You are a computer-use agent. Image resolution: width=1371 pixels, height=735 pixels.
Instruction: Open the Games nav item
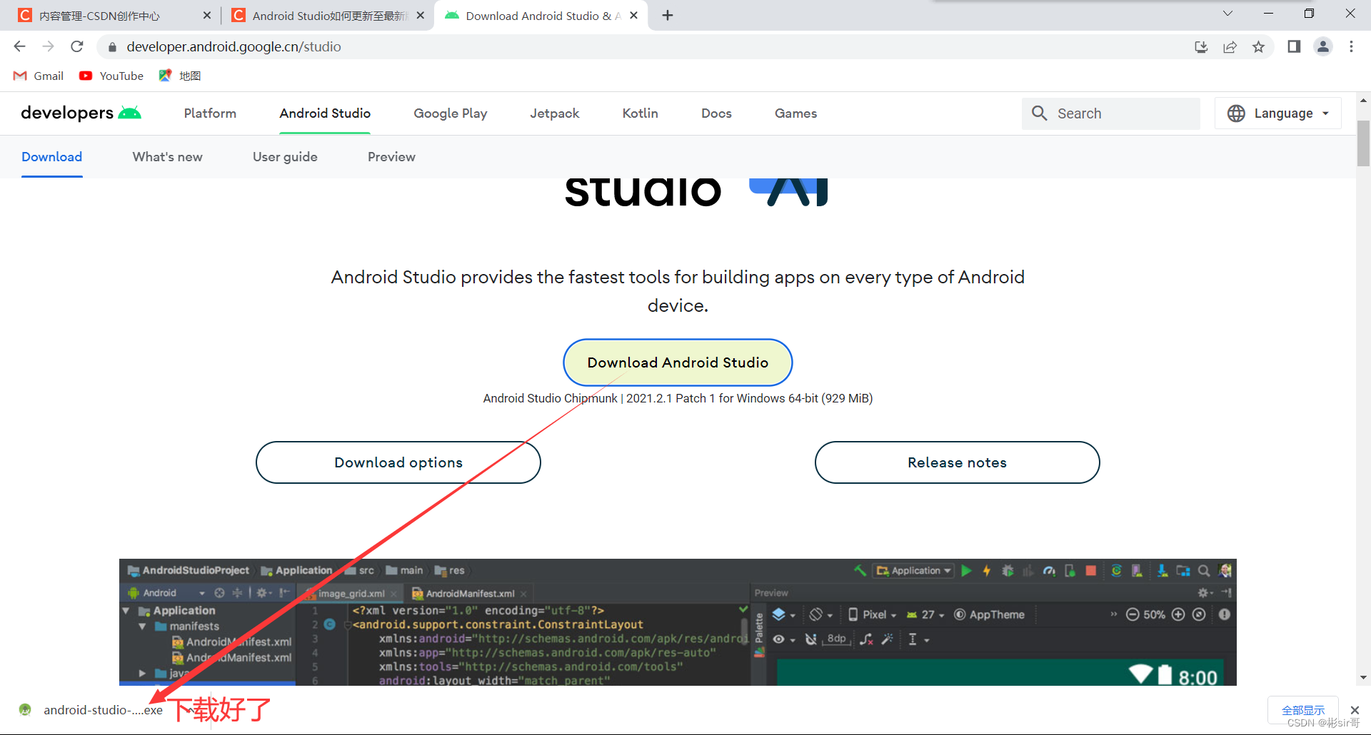point(795,113)
